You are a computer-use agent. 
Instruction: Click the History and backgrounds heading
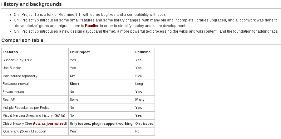tap(31, 4)
